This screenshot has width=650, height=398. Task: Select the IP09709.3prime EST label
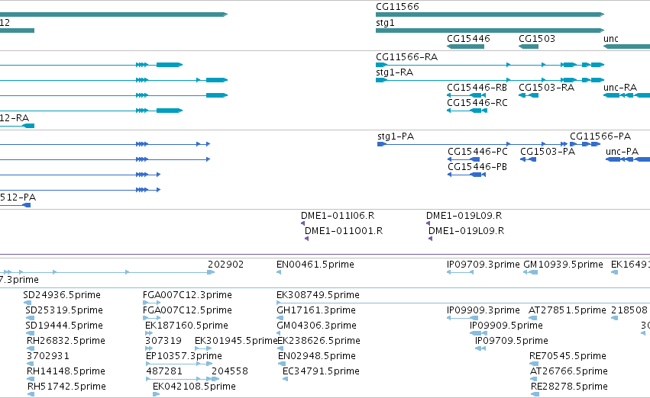(483, 265)
